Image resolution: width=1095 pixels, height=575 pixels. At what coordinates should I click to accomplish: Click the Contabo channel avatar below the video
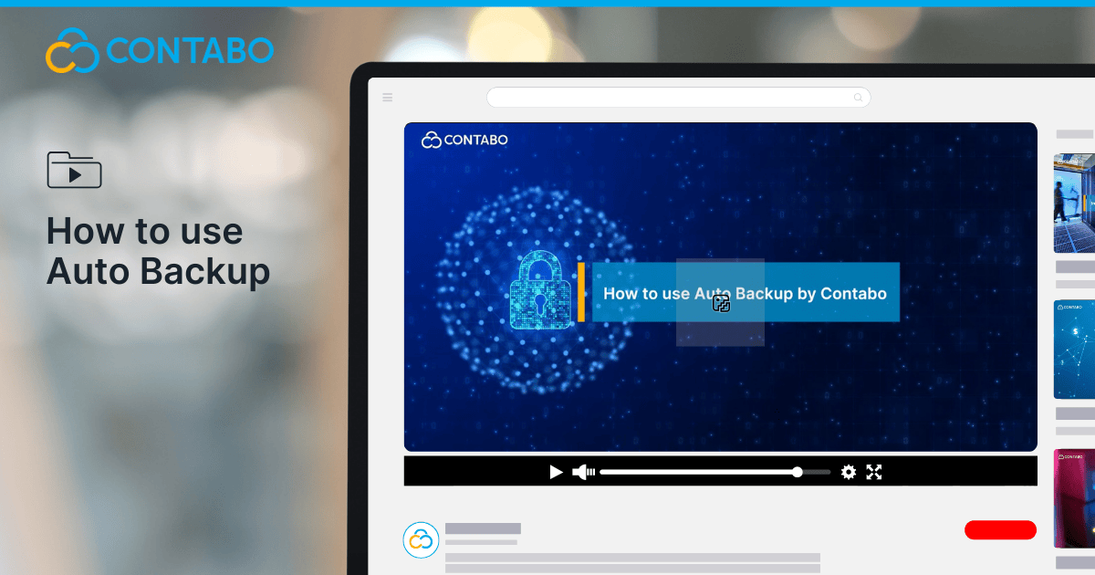[x=421, y=540]
